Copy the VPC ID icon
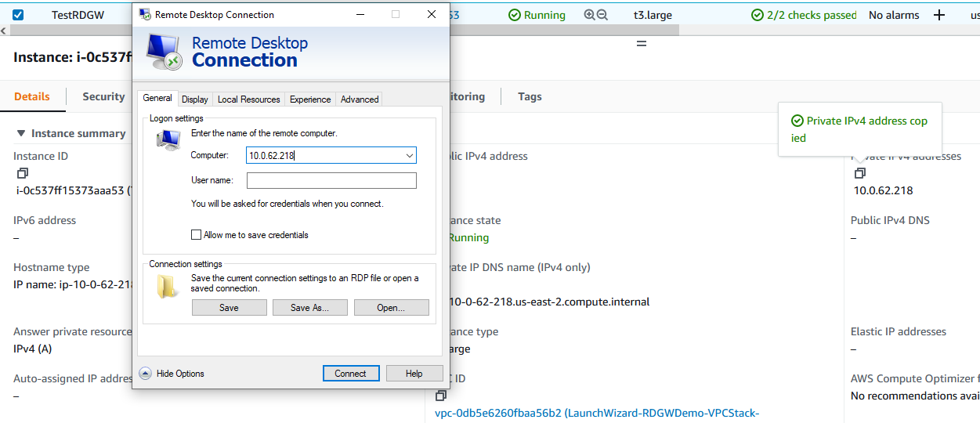This screenshot has height=423, width=980. pyautogui.click(x=441, y=396)
